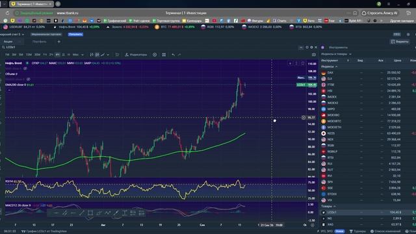Undo last chart action

(174, 55)
